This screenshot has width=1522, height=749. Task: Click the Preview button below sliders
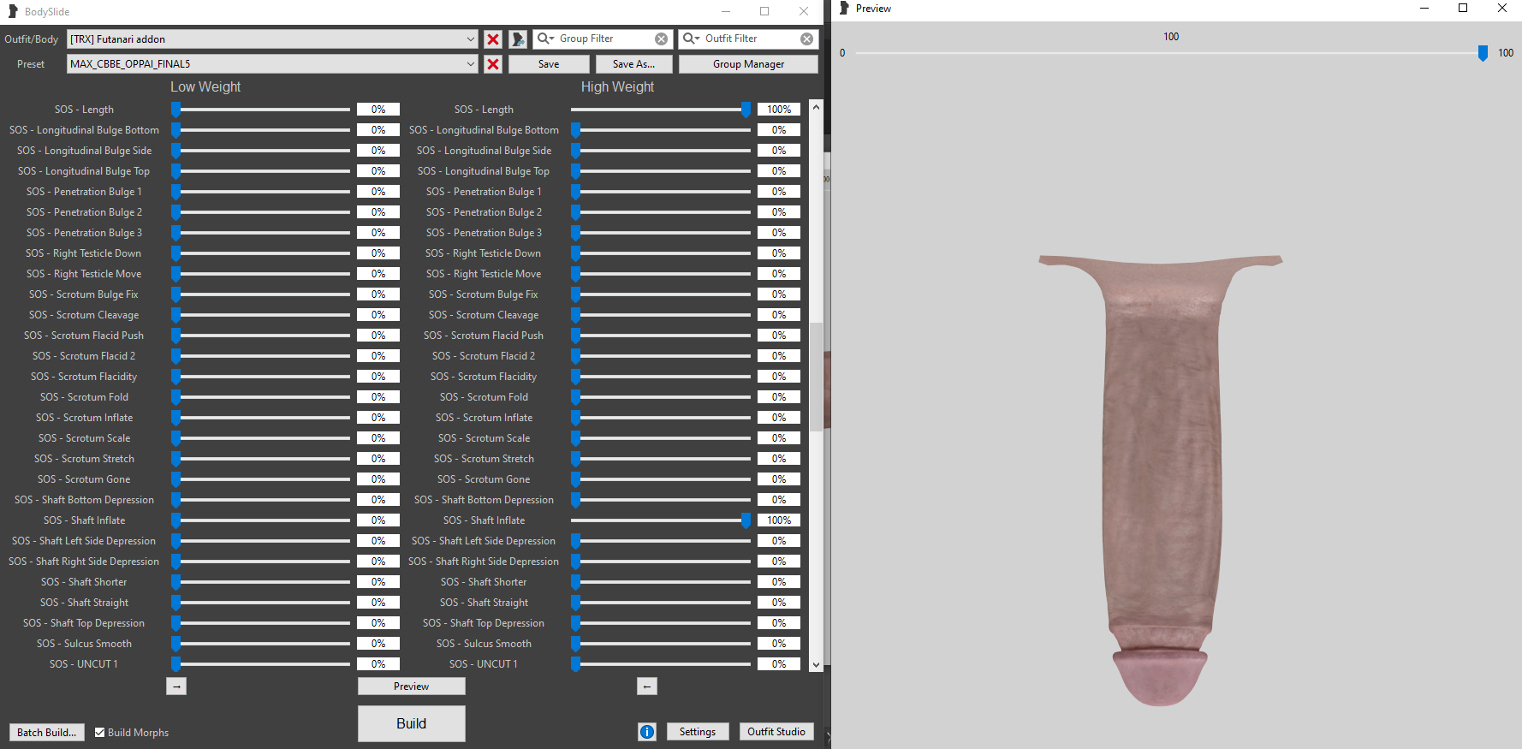412,687
